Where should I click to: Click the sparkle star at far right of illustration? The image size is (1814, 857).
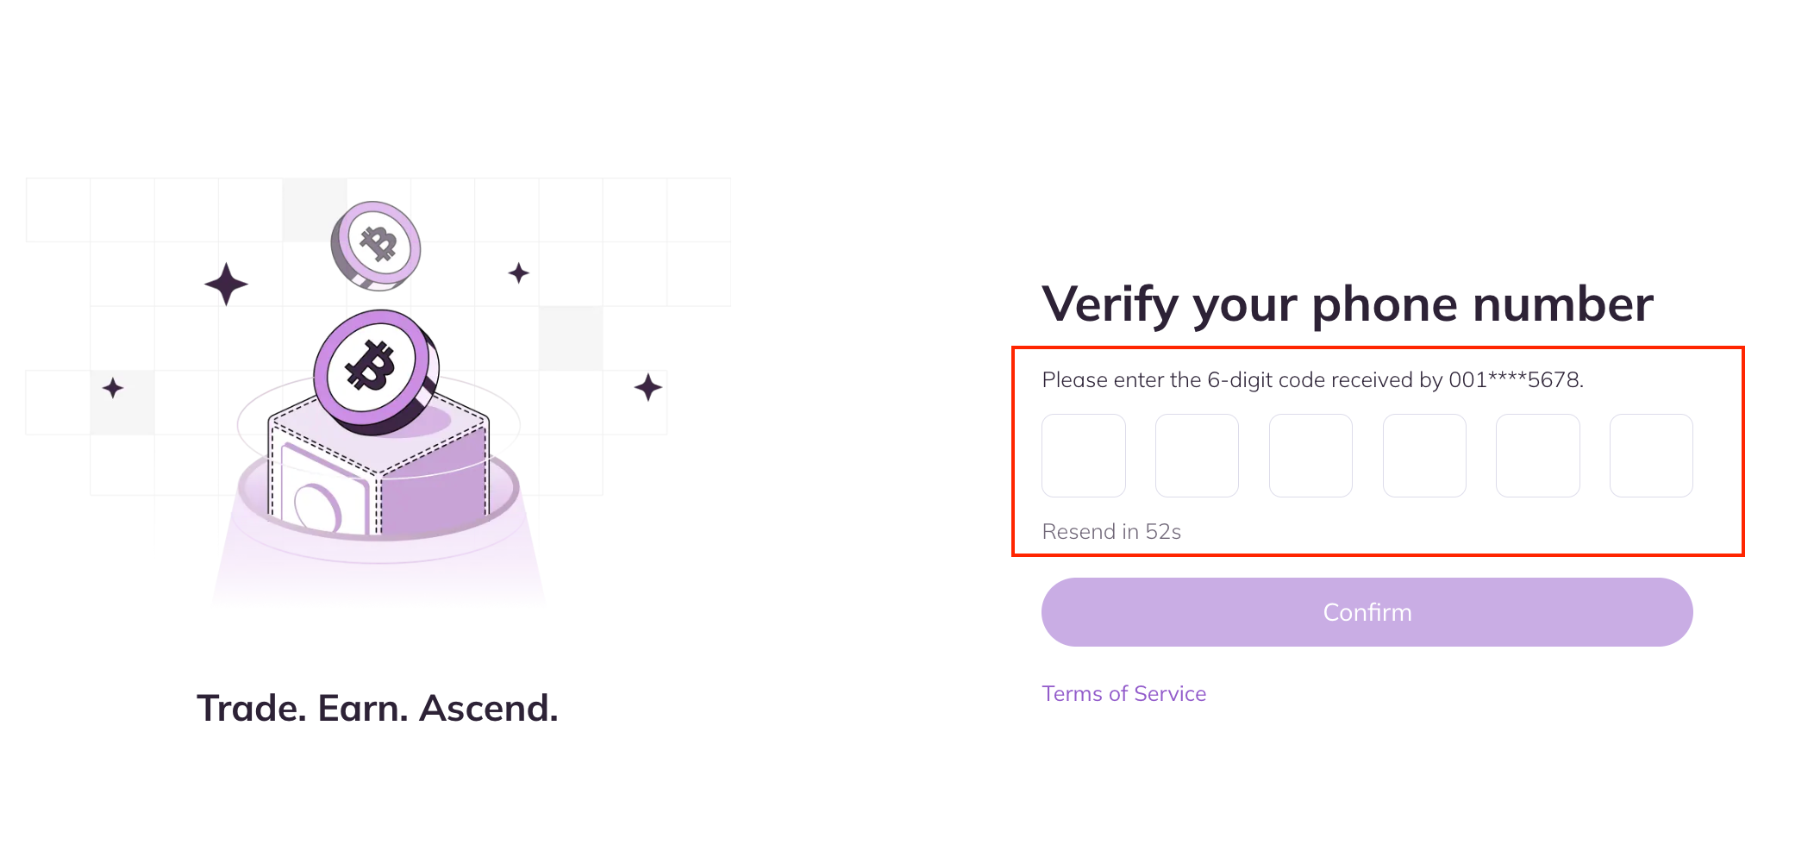pyautogui.click(x=647, y=387)
